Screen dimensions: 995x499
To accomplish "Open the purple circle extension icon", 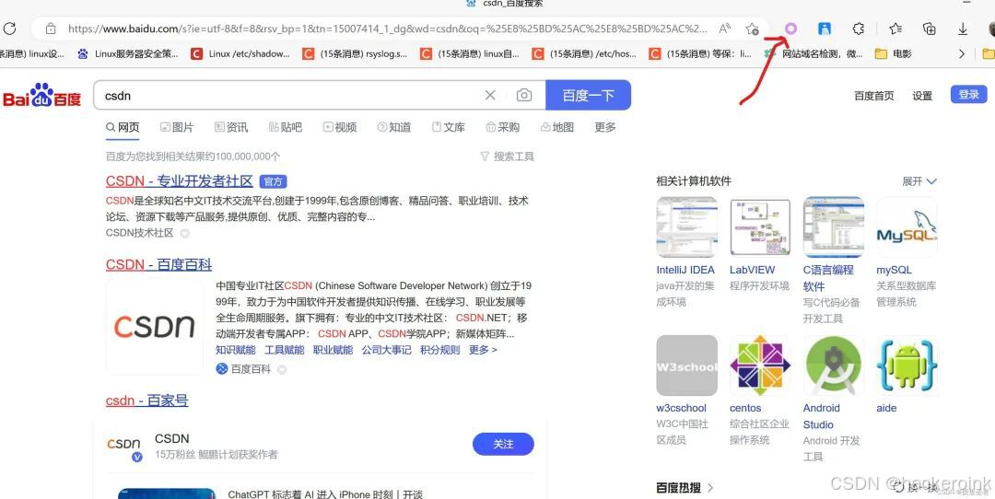I will 790,29.
